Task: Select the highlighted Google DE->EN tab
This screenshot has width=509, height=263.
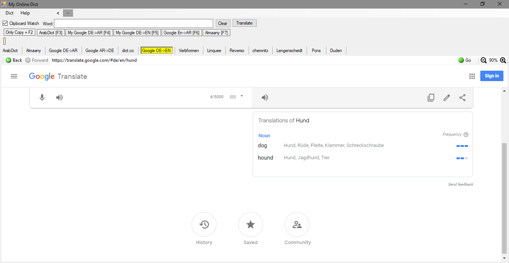Action: [157, 51]
